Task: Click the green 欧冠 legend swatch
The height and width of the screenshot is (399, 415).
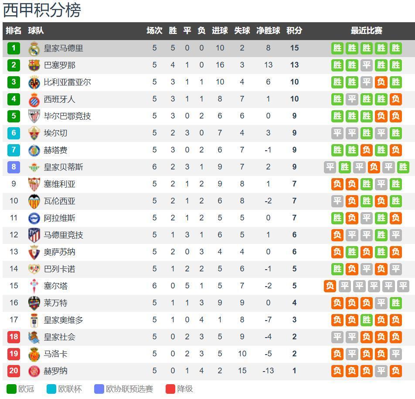Action: click(11, 389)
